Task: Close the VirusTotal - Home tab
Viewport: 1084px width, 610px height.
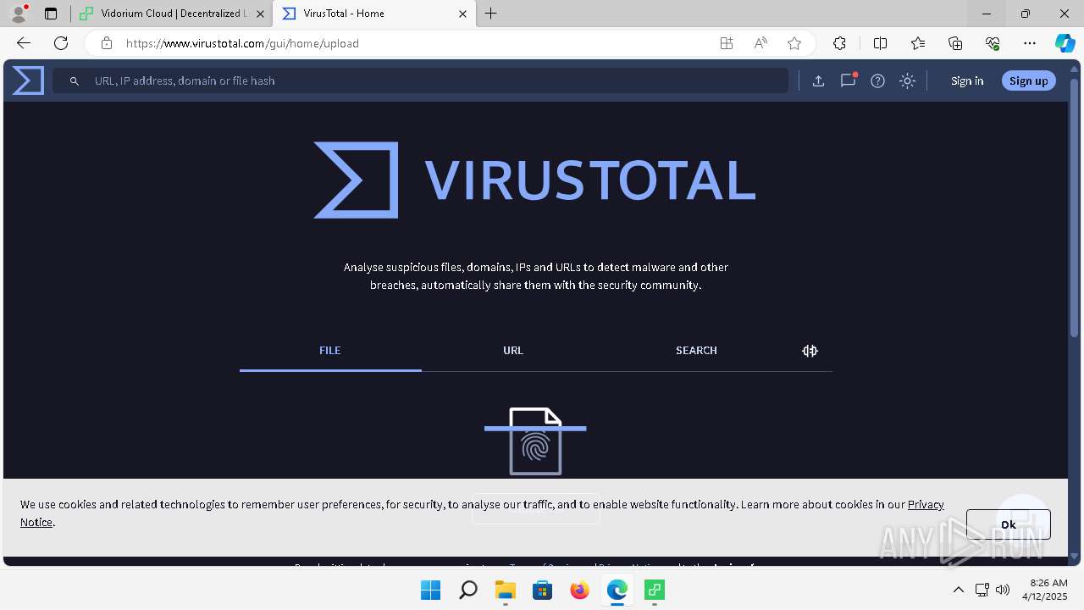Action: tap(462, 14)
